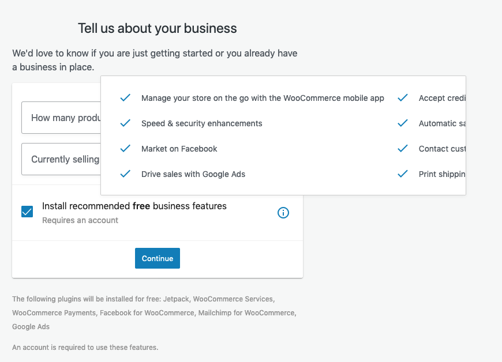
Task: Click the checkmark beside Drive sales with Google Ads
Action: 125,174
